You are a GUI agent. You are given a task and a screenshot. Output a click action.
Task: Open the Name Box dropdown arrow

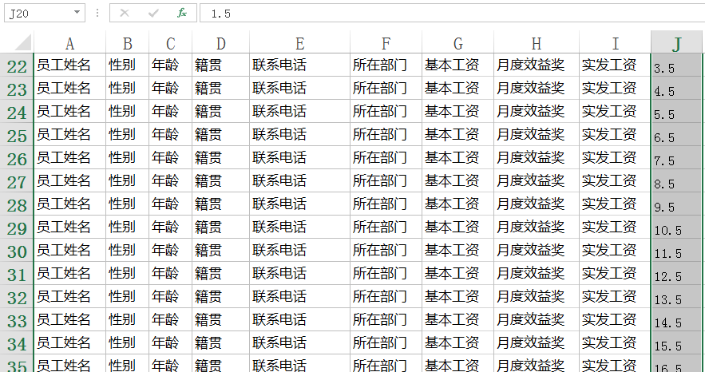pos(77,13)
